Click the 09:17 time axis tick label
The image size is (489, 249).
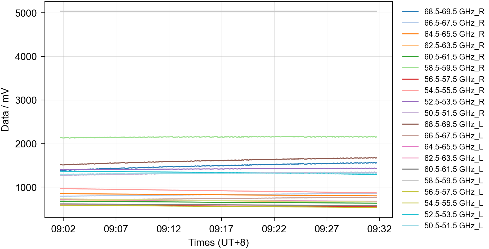click(x=221, y=229)
